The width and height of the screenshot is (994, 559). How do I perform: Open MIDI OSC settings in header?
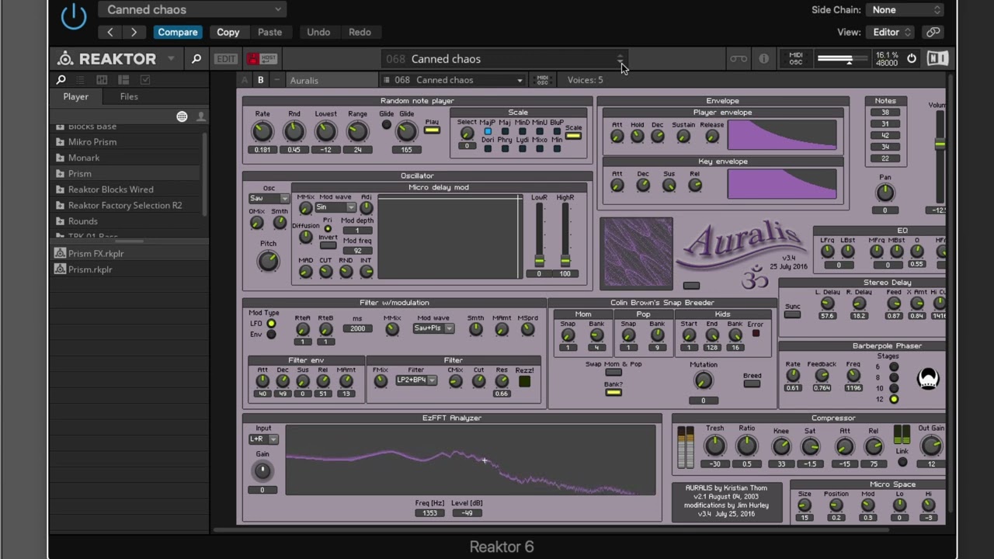[796, 59]
